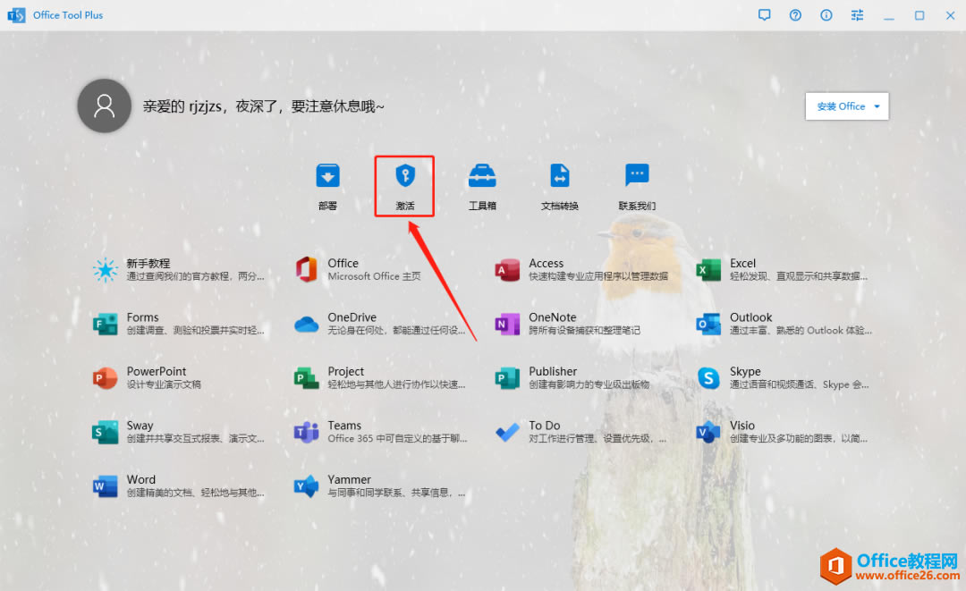Click the Visio title text
The width and height of the screenshot is (966, 591).
(x=741, y=426)
